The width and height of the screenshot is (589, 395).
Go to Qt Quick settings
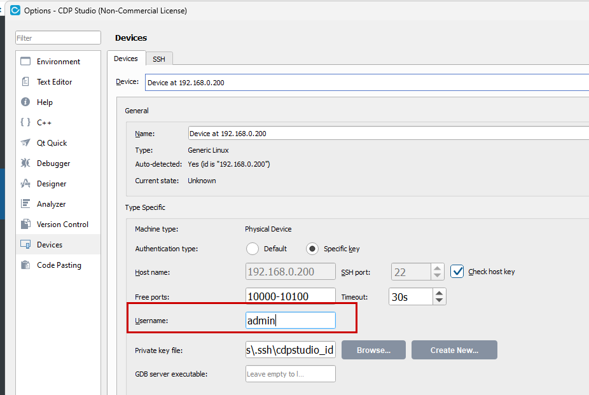point(59,142)
